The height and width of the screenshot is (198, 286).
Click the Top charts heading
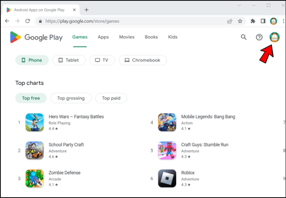point(29,83)
